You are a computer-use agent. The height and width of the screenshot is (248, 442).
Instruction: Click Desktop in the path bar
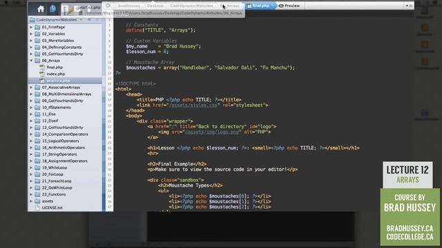[x=155, y=6]
